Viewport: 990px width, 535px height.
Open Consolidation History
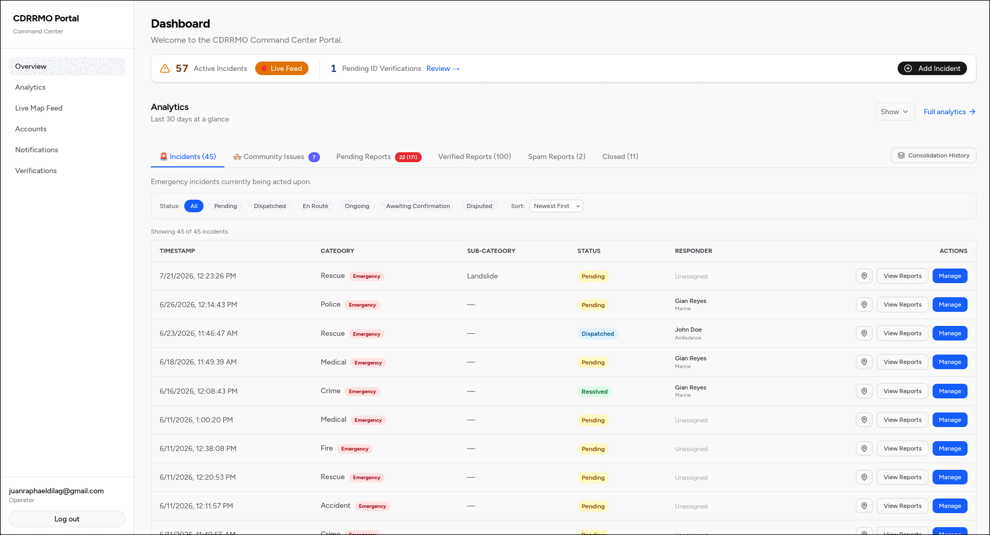coord(933,155)
